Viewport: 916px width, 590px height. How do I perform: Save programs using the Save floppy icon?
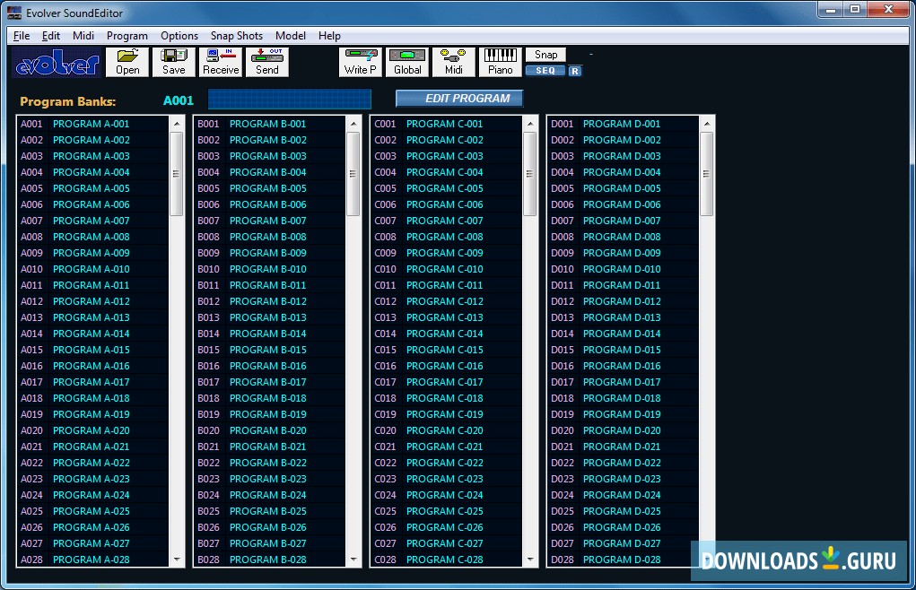pos(173,61)
